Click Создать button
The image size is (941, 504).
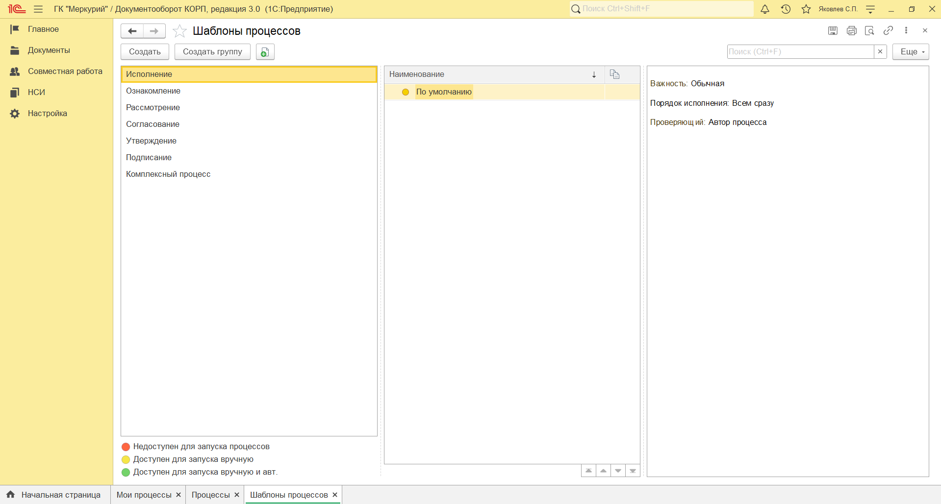pyautogui.click(x=145, y=52)
